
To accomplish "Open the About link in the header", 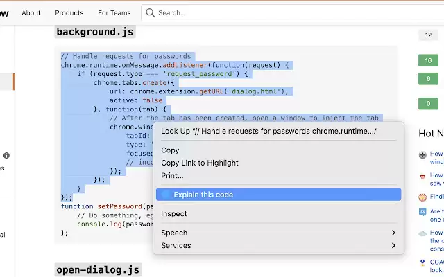I will pyautogui.click(x=31, y=13).
